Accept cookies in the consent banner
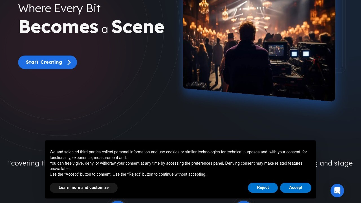This screenshot has height=203, width=361. click(296, 188)
